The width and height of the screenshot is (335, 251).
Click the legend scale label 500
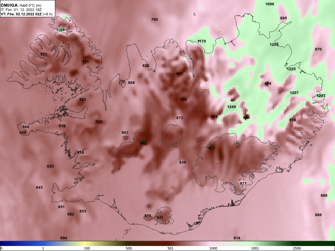(129, 248)
